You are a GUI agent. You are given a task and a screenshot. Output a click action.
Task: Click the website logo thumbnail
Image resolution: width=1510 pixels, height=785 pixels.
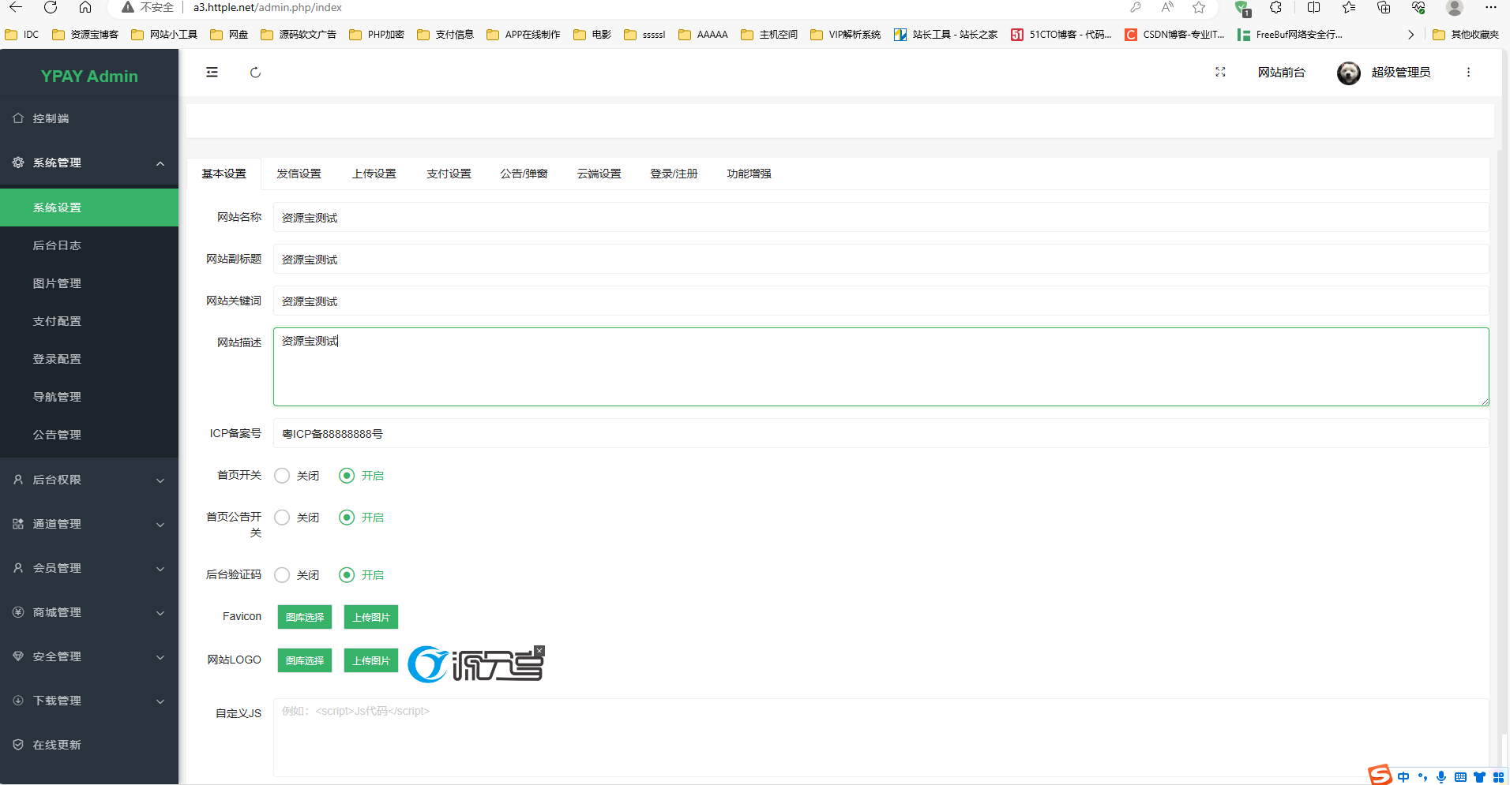coord(475,664)
